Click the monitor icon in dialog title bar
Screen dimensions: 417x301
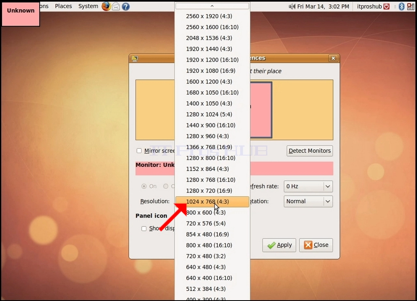coord(135,58)
